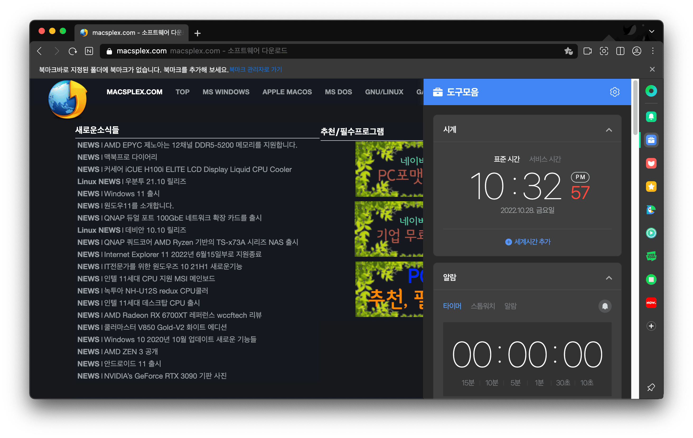Screen dimensions: 693x438
Task: Open browser three-dot menu
Action: [x=653, y=51]
